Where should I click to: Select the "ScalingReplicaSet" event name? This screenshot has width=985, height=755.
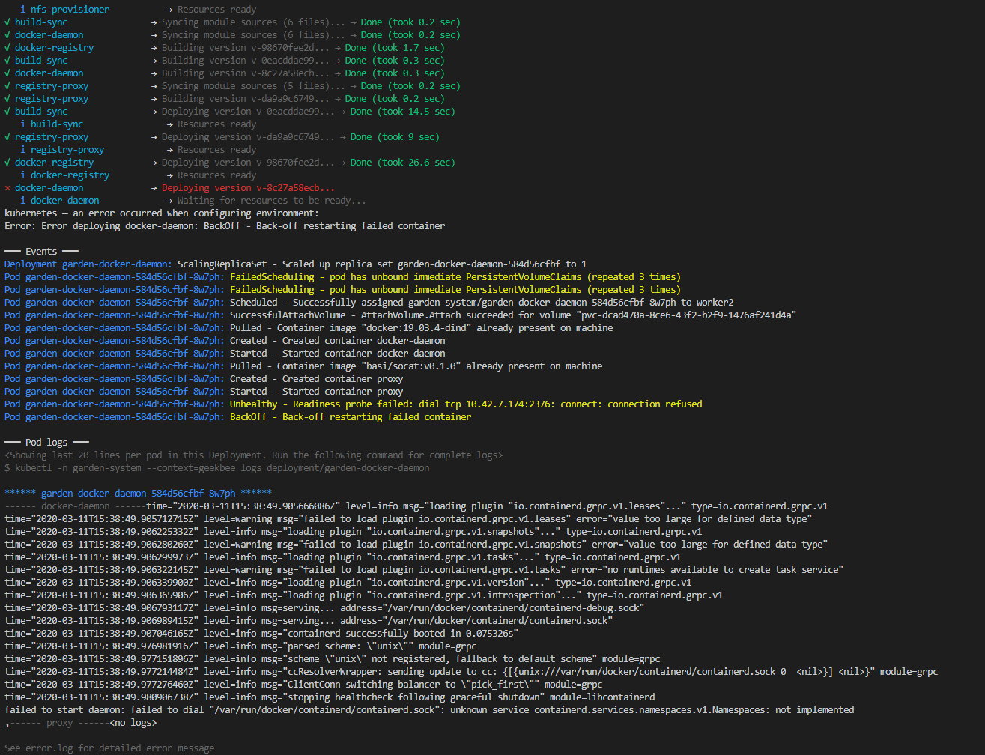[222, 264]
